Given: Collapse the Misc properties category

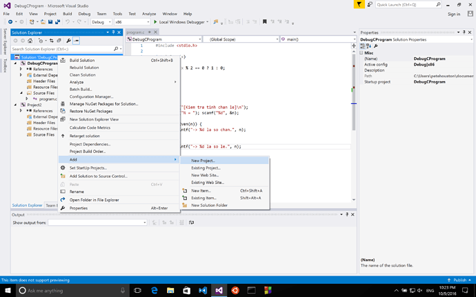Looking at the screenshot, I should (x=361, y=53).
